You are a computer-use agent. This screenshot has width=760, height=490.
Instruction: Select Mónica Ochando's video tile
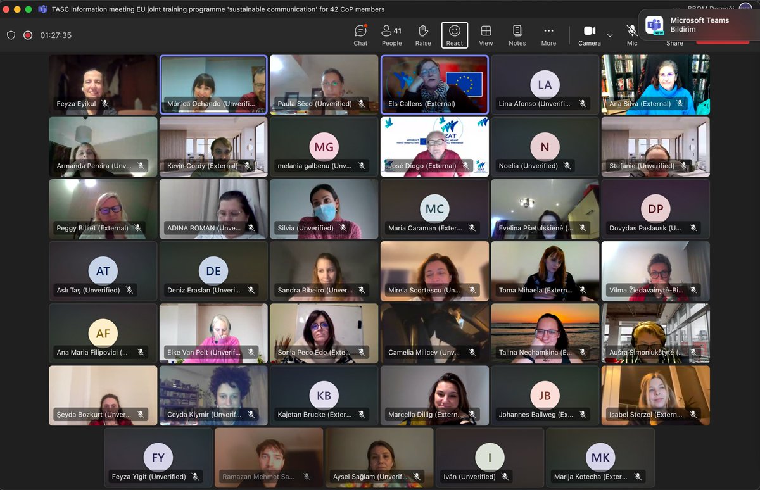(213, 84)
